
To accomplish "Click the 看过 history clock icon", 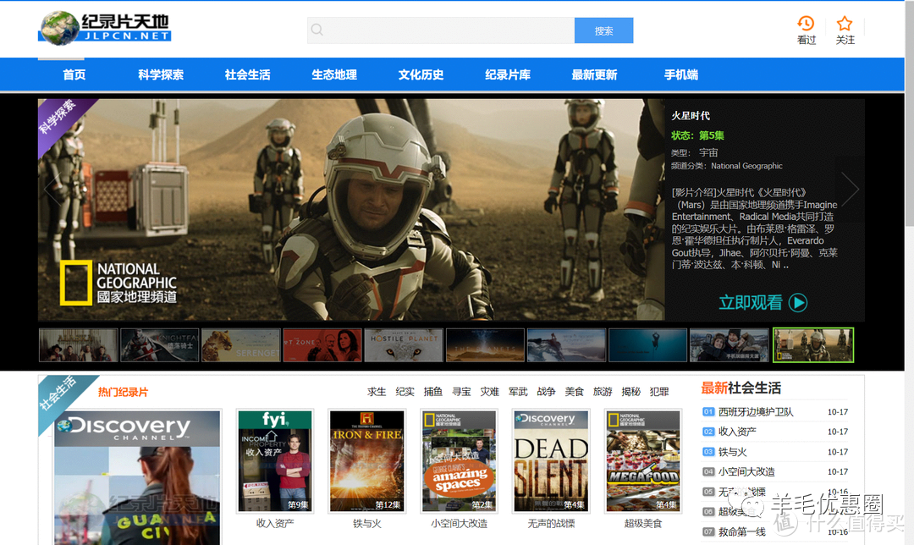I will (806, 24).
